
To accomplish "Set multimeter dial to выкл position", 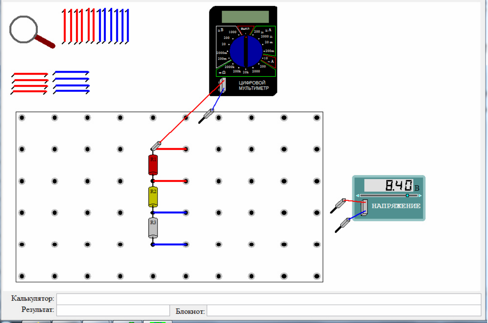I will tap(245, 29).
